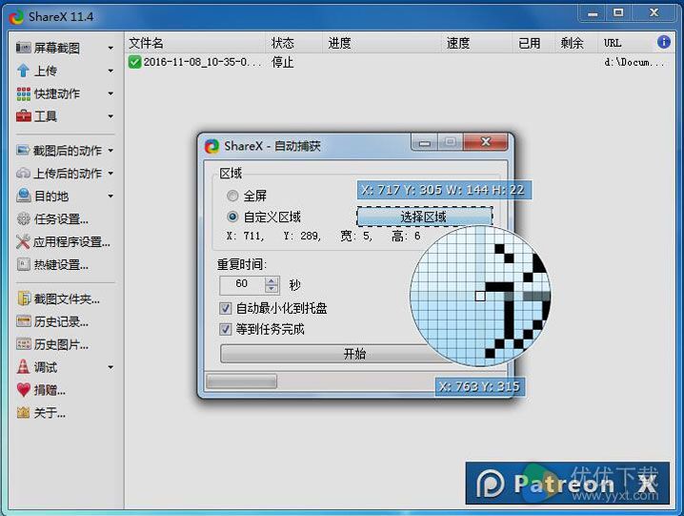The image size is (684, 516).
Task: Click the d:\Docum... URL cell
Action: click(x=634, y=62)
